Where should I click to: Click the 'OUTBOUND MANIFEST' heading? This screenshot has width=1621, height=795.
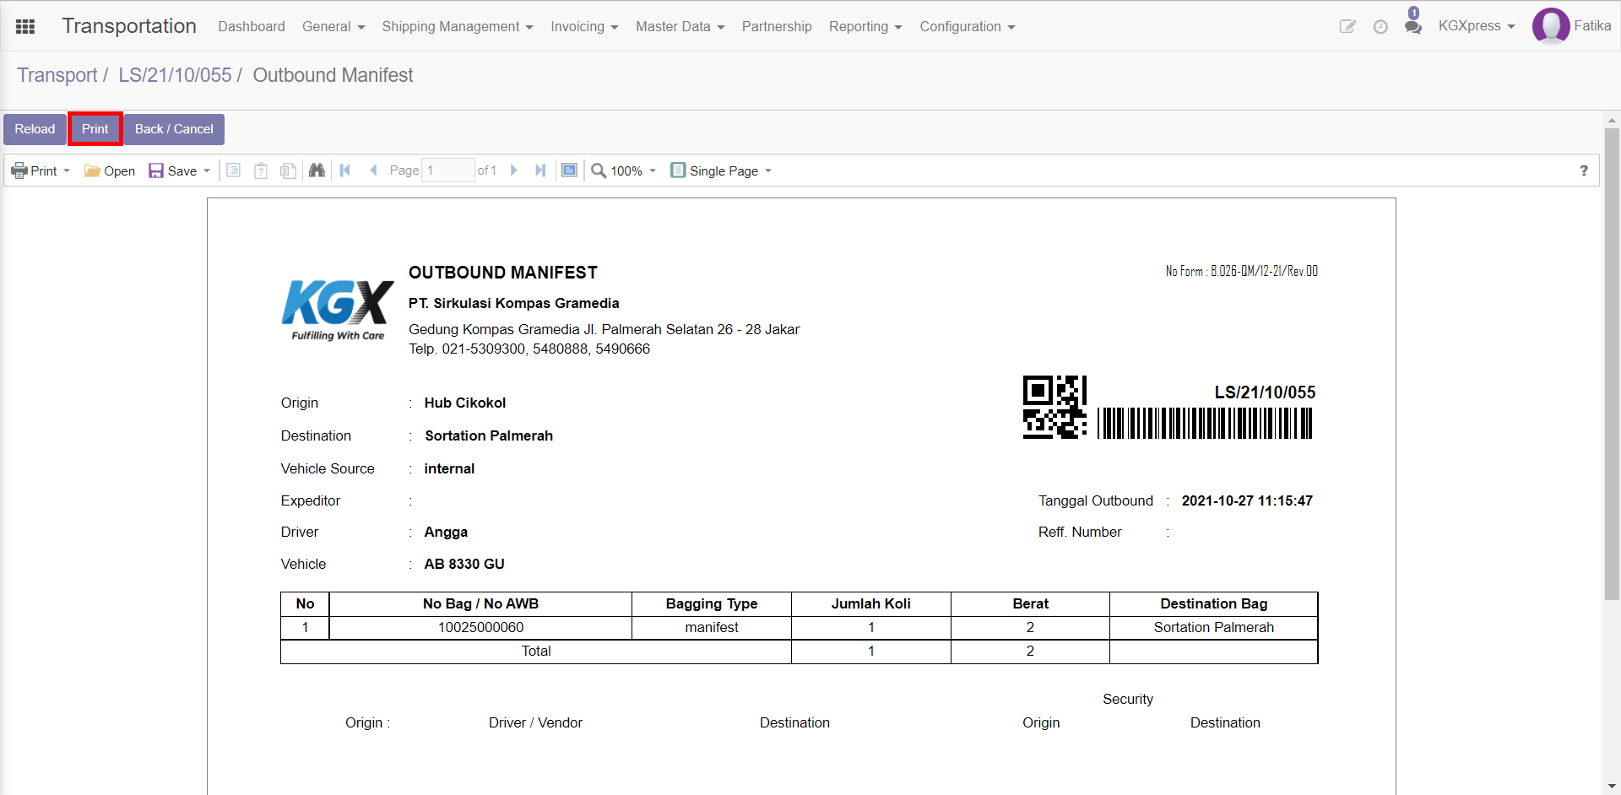click(503, 273)
